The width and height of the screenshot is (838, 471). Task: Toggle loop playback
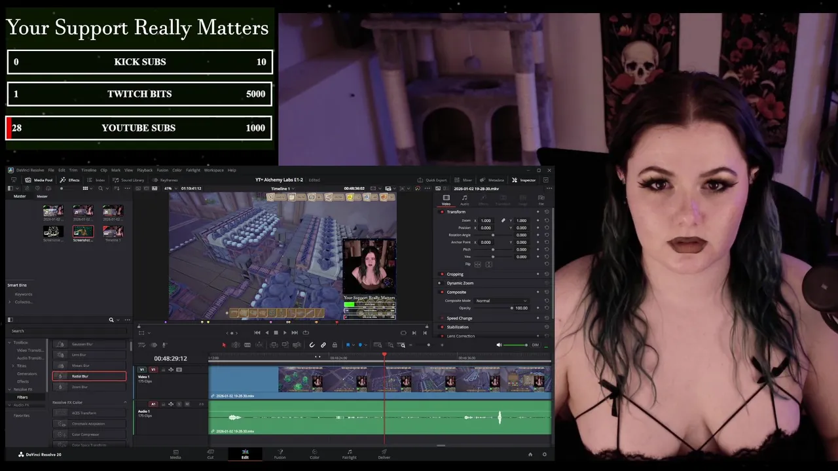pos(306,332)
